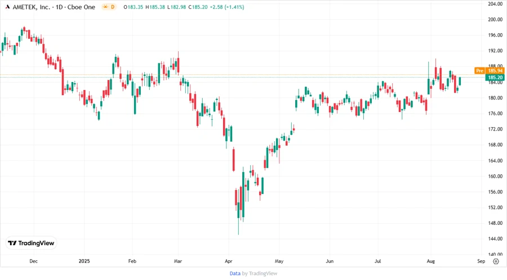Click the 196.00 price axis label
This screenshot has width=507, height=280.
(x=495, y=35)
